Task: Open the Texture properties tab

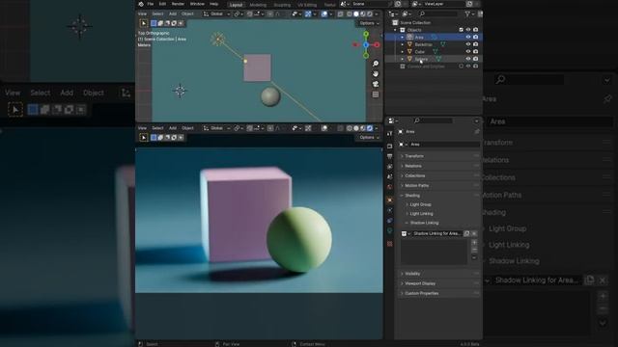Action: 390,244
